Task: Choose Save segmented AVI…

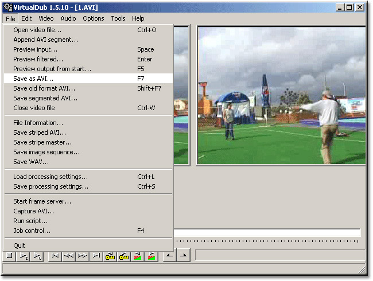Action: pos(88,98)
